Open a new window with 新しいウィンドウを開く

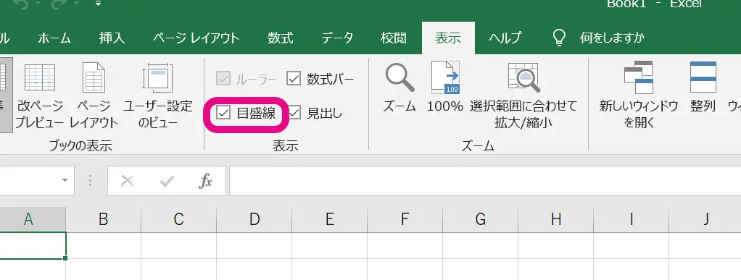click(639, 96)
